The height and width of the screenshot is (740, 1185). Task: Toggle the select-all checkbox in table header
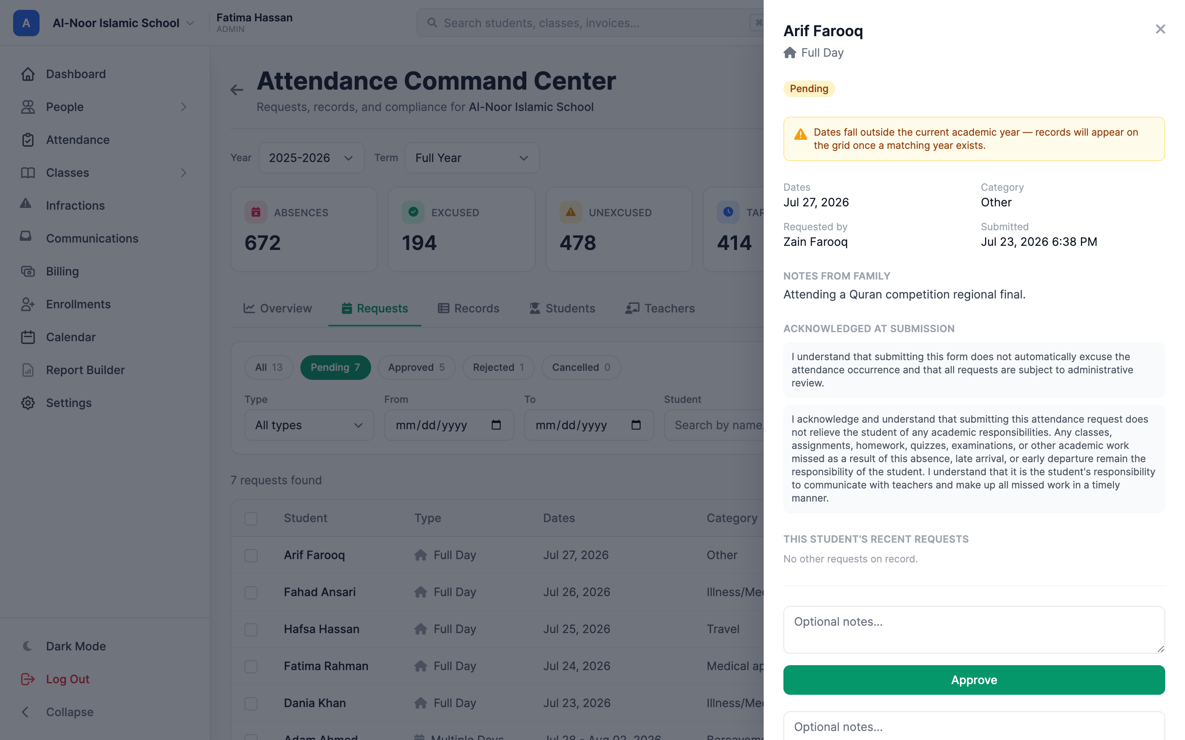point(251,519)
